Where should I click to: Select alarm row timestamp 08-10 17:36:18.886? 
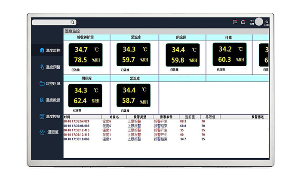(x=77, y=139)
